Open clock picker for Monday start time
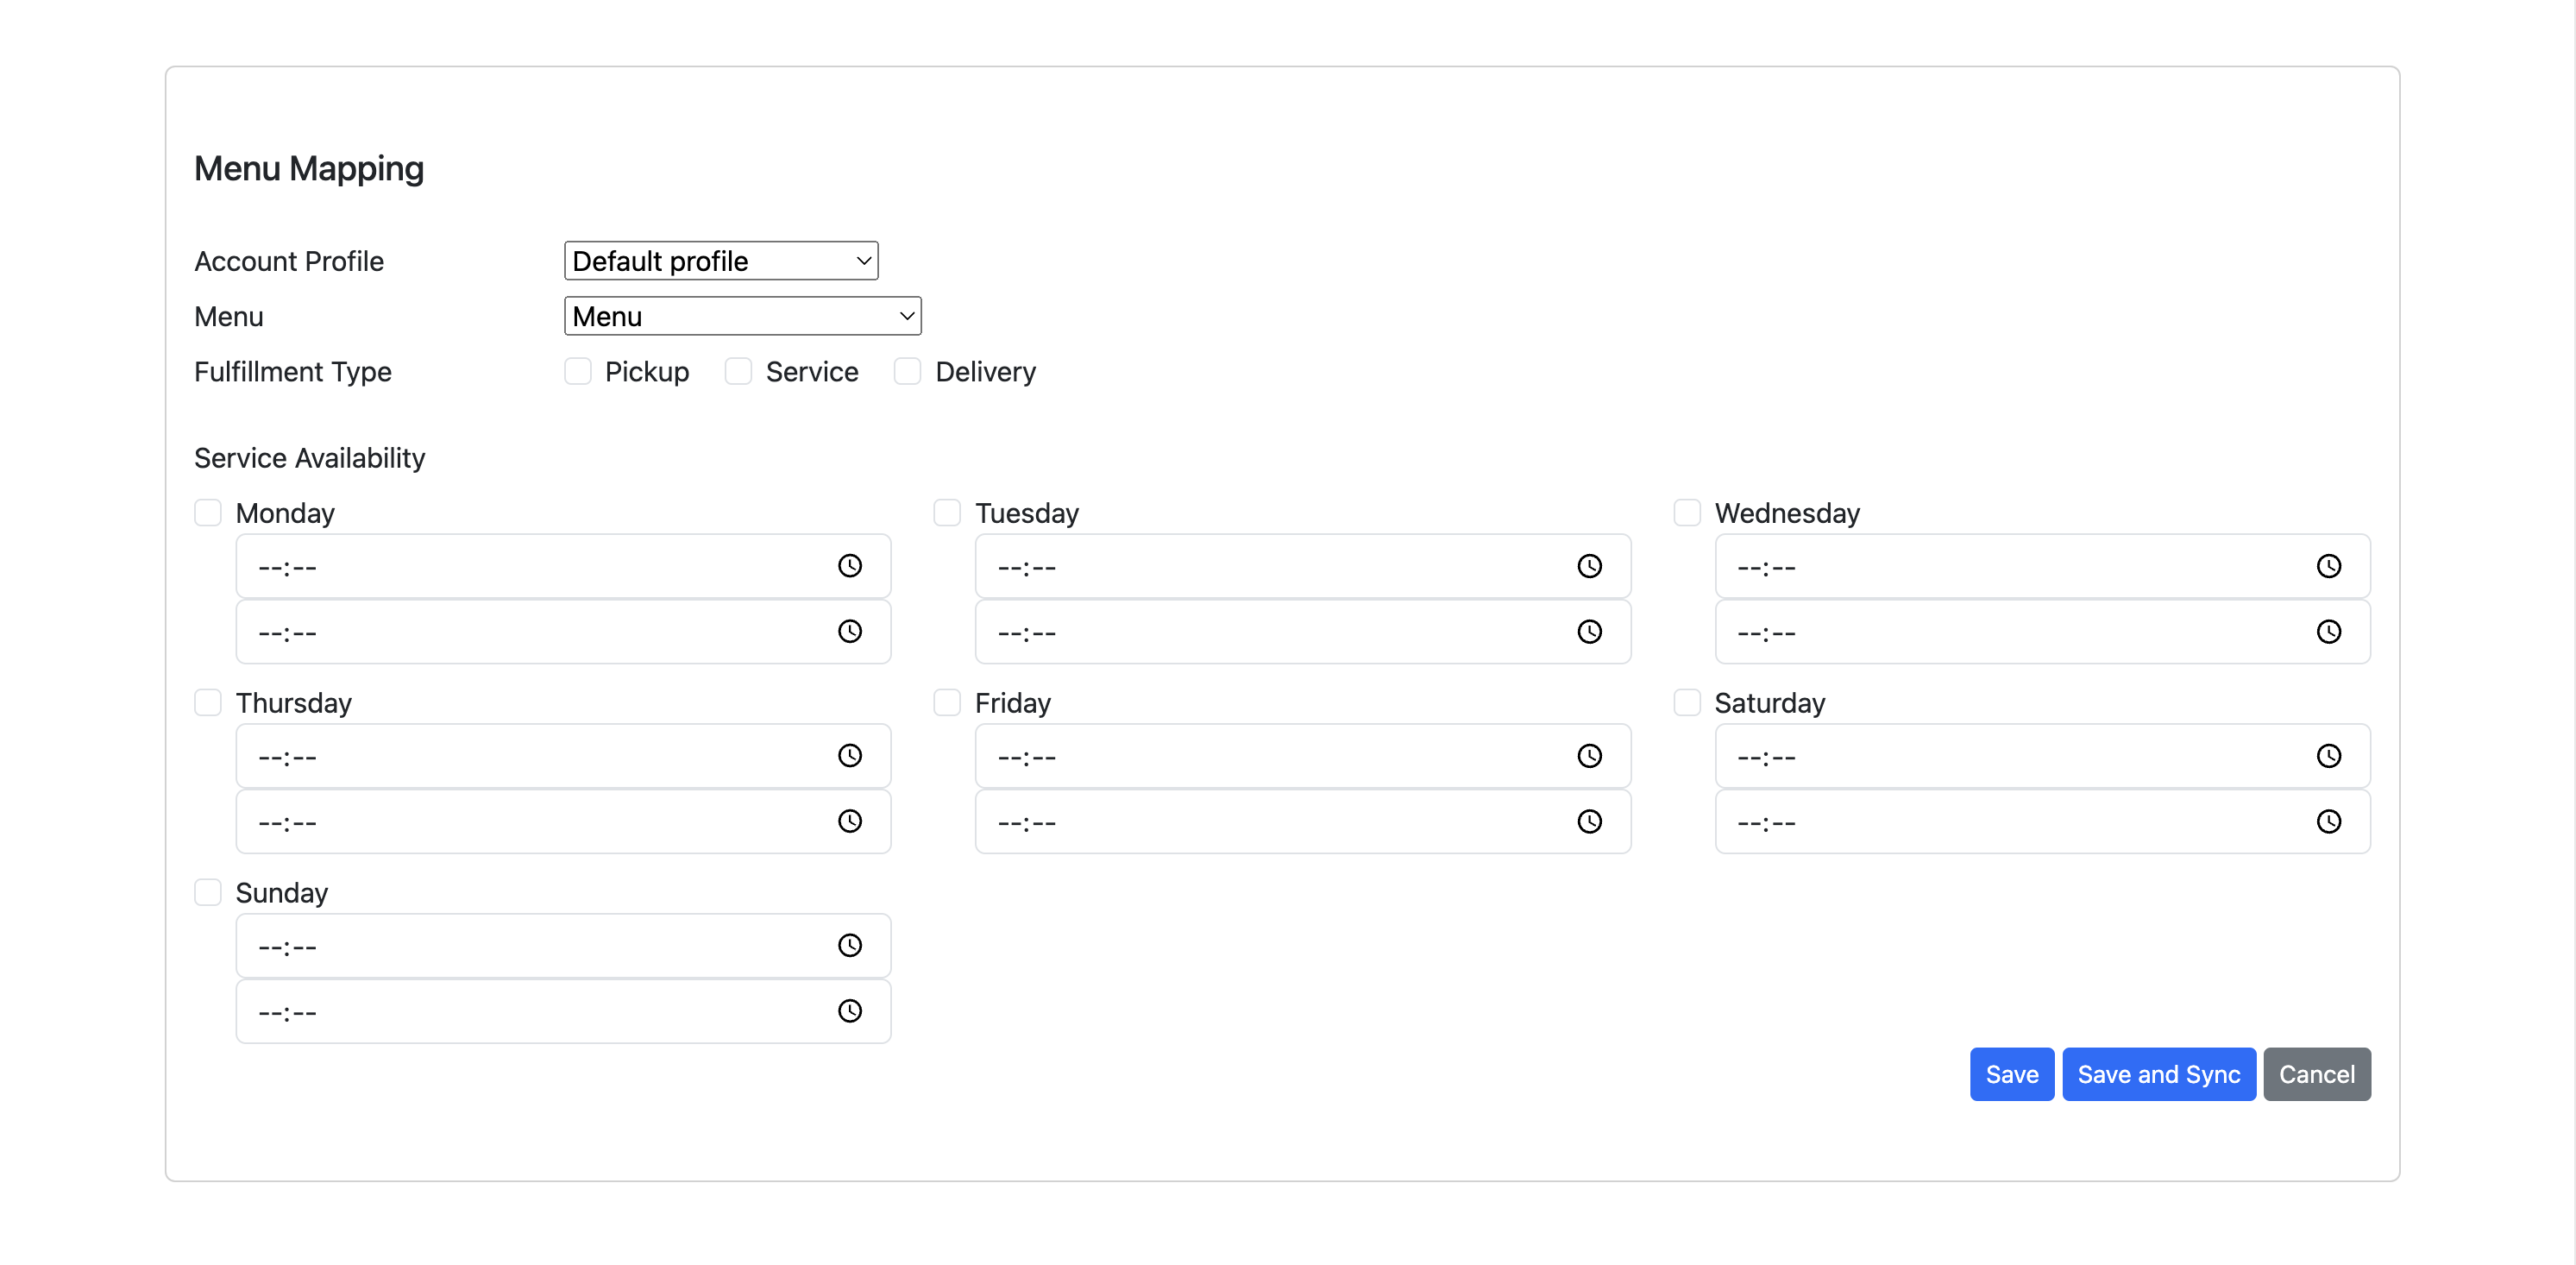The width and height of the screenshot is (2576, 1265). 850,566
